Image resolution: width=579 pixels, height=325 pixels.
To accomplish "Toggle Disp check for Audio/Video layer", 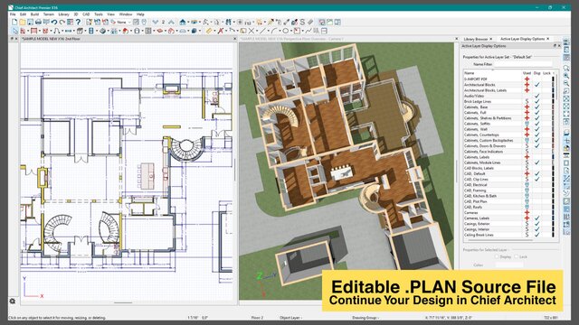I will [x=536, y=96].
